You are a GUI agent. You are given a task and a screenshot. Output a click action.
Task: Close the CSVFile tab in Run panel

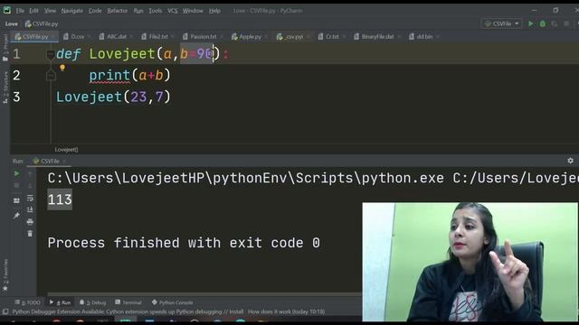point(64,162)
